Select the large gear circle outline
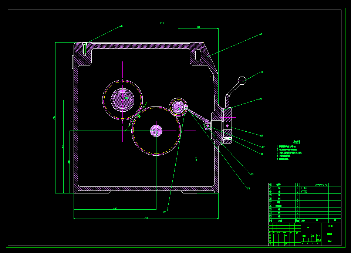This screenshot has width=351, height=253. tap(156, 131)
